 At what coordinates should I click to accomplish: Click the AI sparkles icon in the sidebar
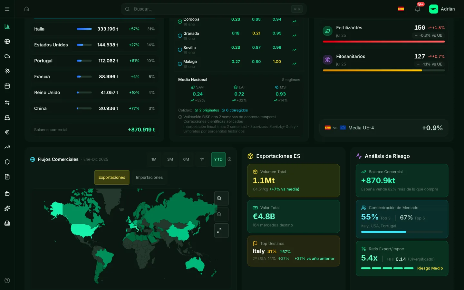click(7, 208)
